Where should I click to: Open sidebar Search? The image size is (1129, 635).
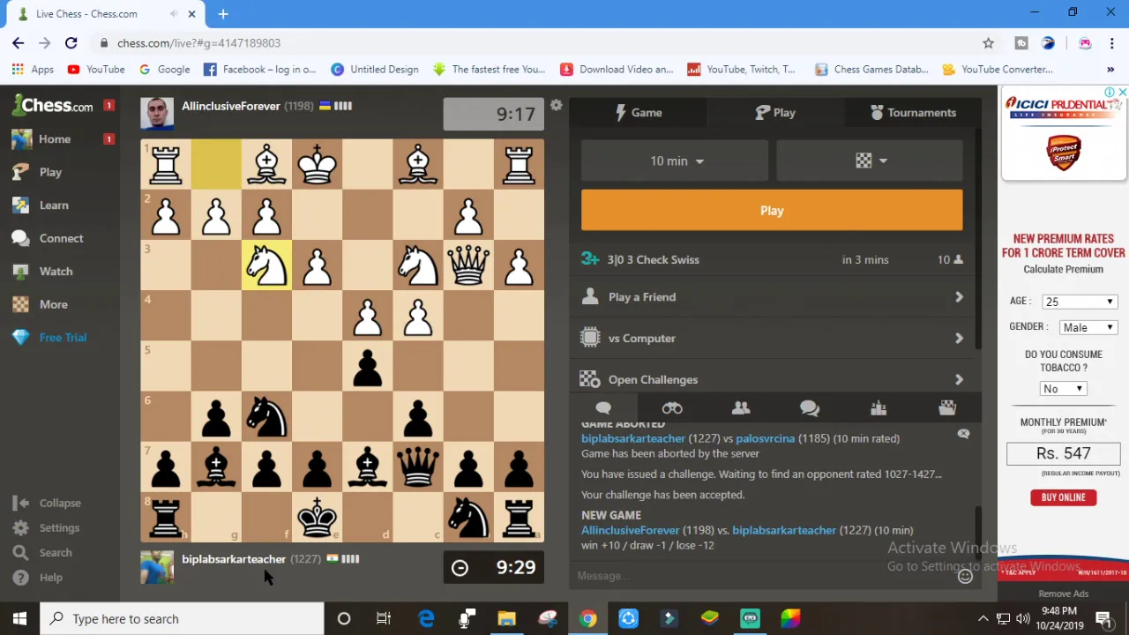(55, 552)
